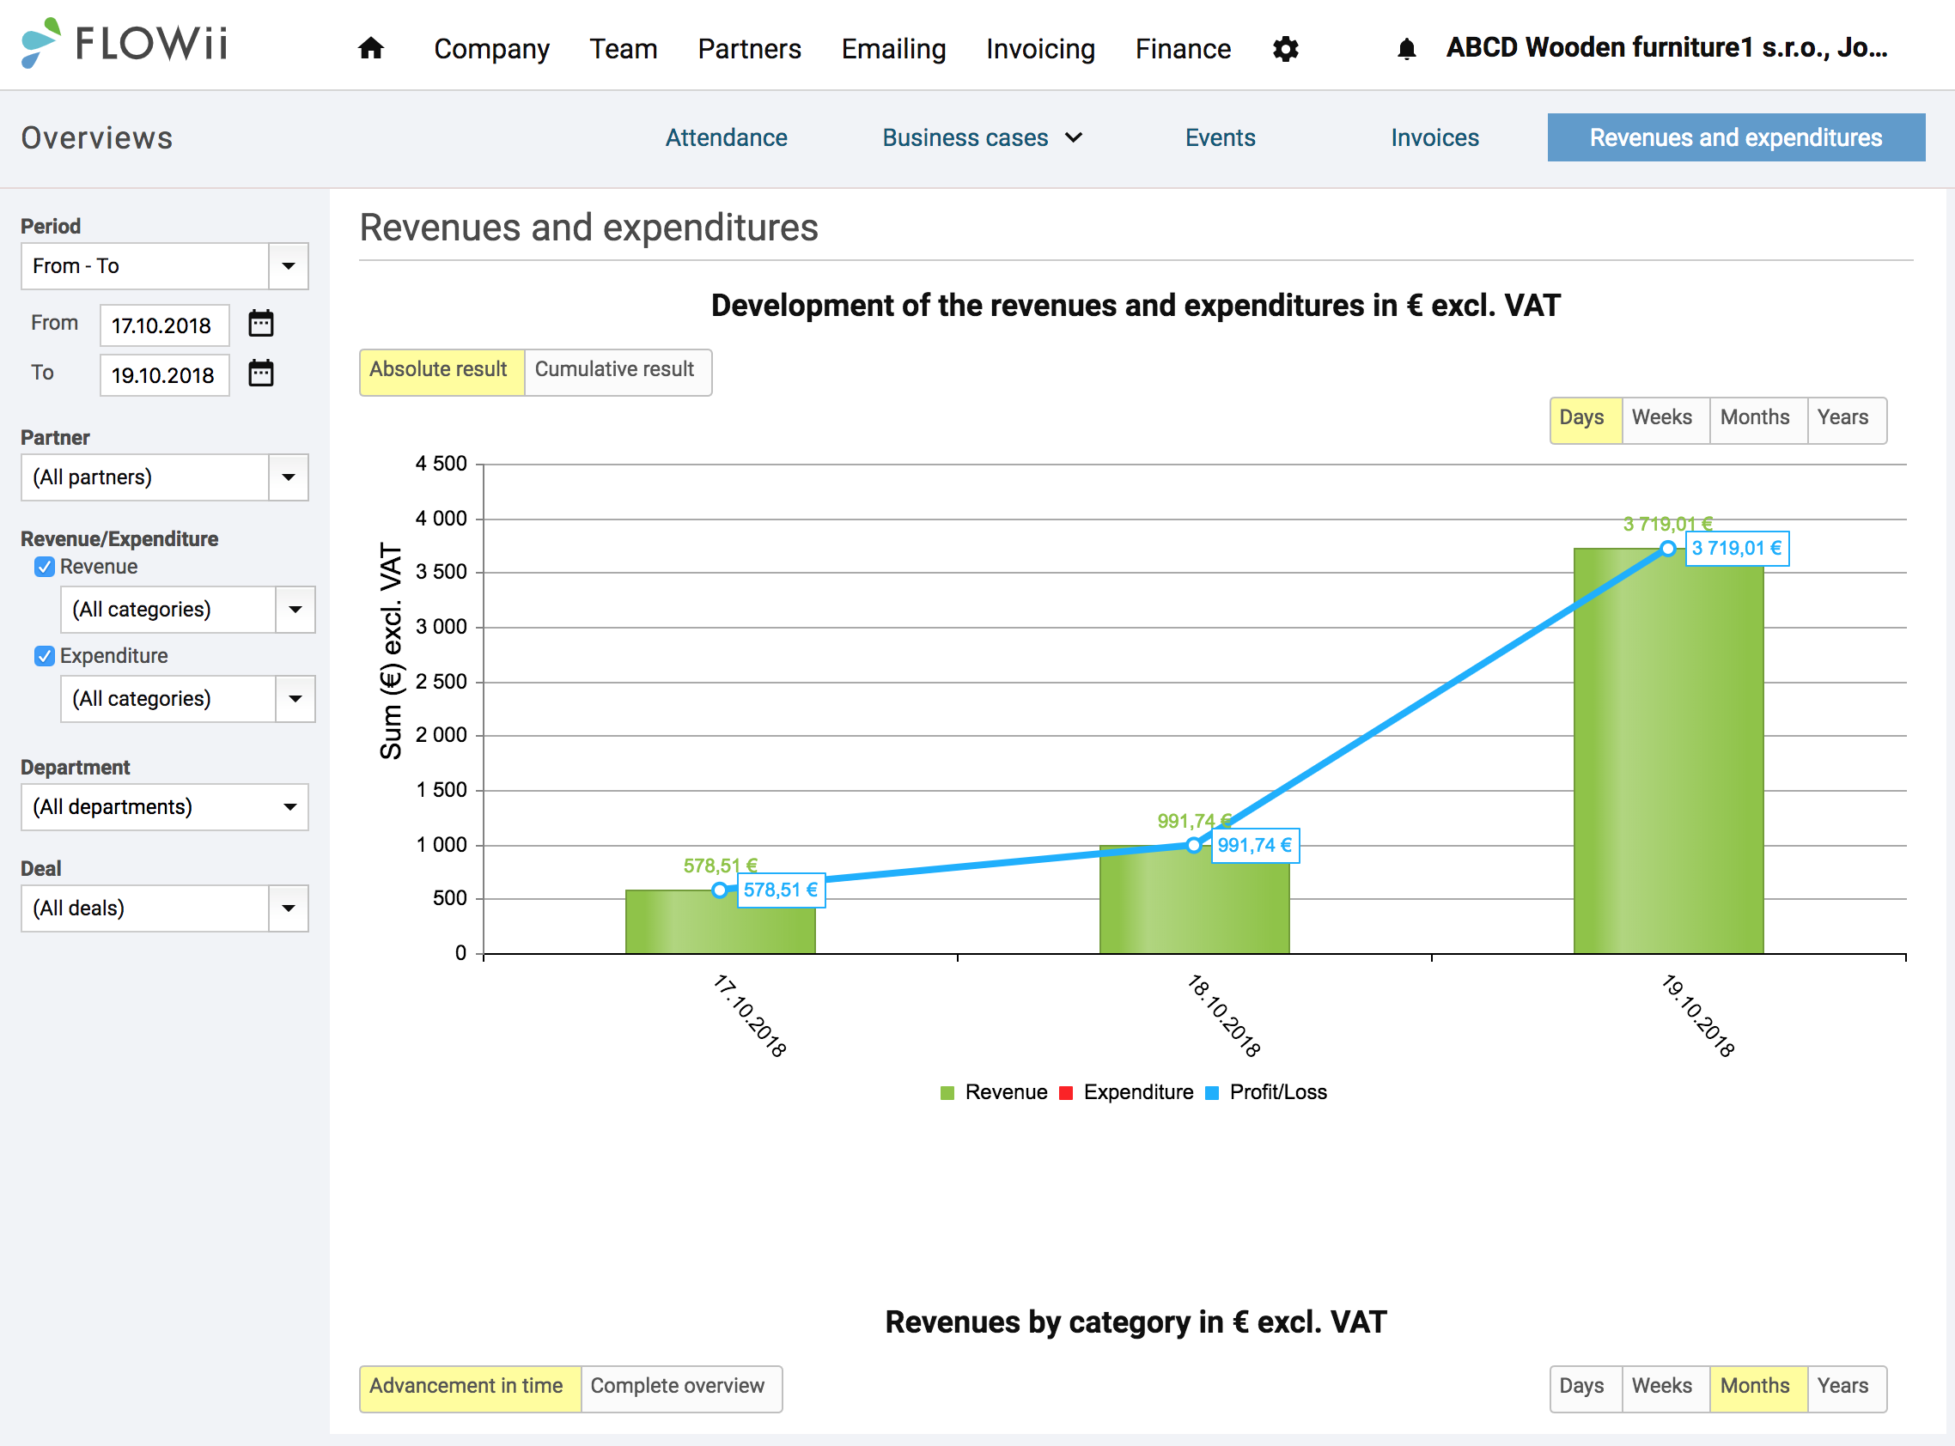This screenshot has width=1955, height=1446.
Task: Click the Expenditure legend marker
Action: pyautogui.click(x=1065, y=1092)
